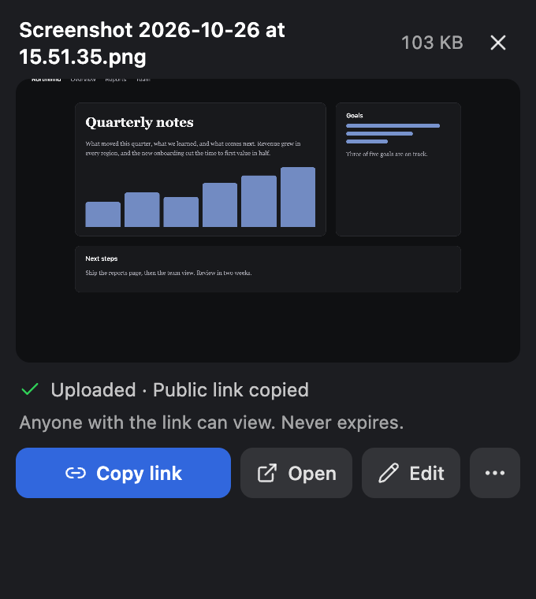Click 'Anyone with the link can view' text
The image size is (536, 599).
(147, 422)
